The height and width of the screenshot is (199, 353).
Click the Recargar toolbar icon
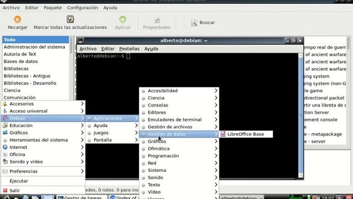tap(18, 19)
